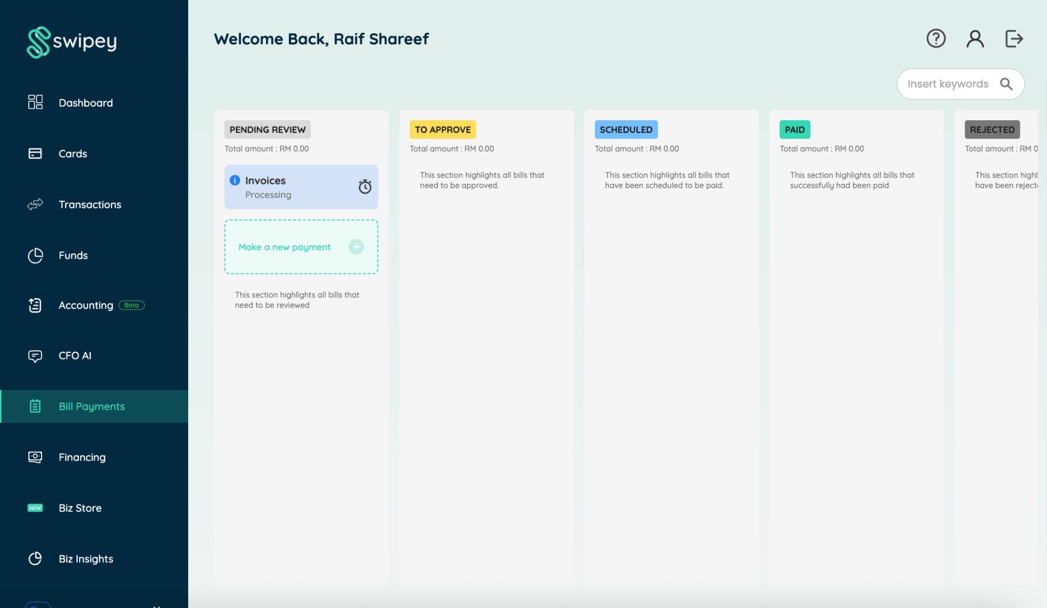The image size is (1047, 608).
Task: Click the PENDING REVIEW status badge
Action: point(267,129)
